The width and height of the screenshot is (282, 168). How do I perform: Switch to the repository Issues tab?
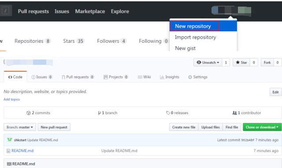42,77
